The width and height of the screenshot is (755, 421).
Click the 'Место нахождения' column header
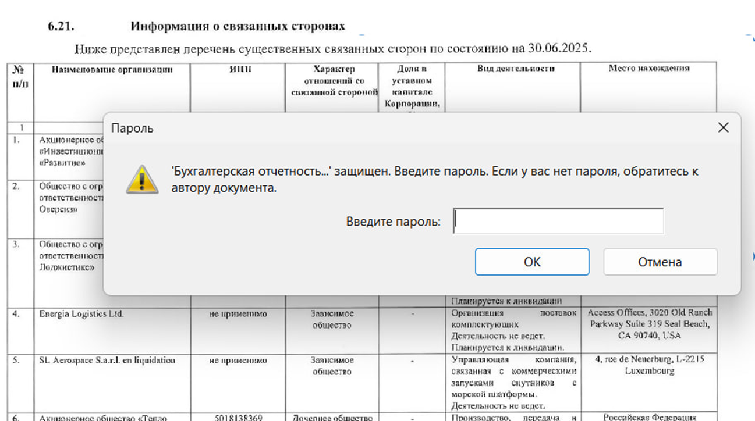648,69
